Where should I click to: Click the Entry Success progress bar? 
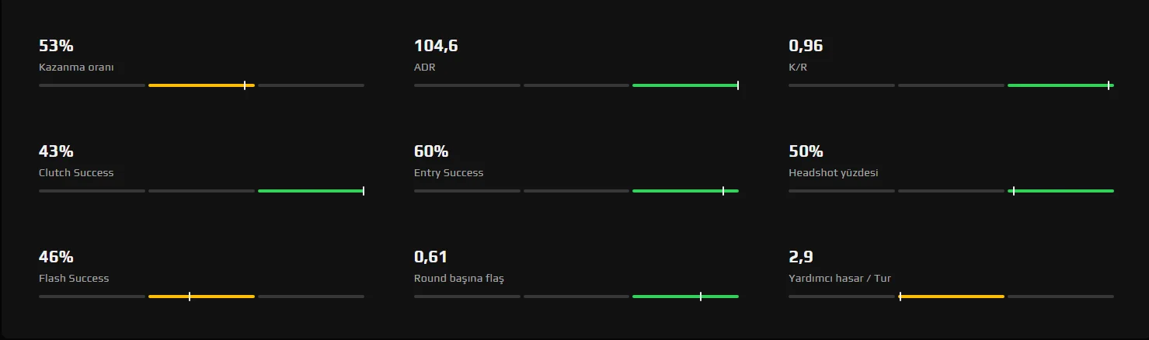coord(576,191)
